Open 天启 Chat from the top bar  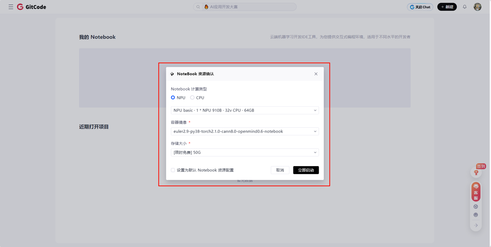420,7
